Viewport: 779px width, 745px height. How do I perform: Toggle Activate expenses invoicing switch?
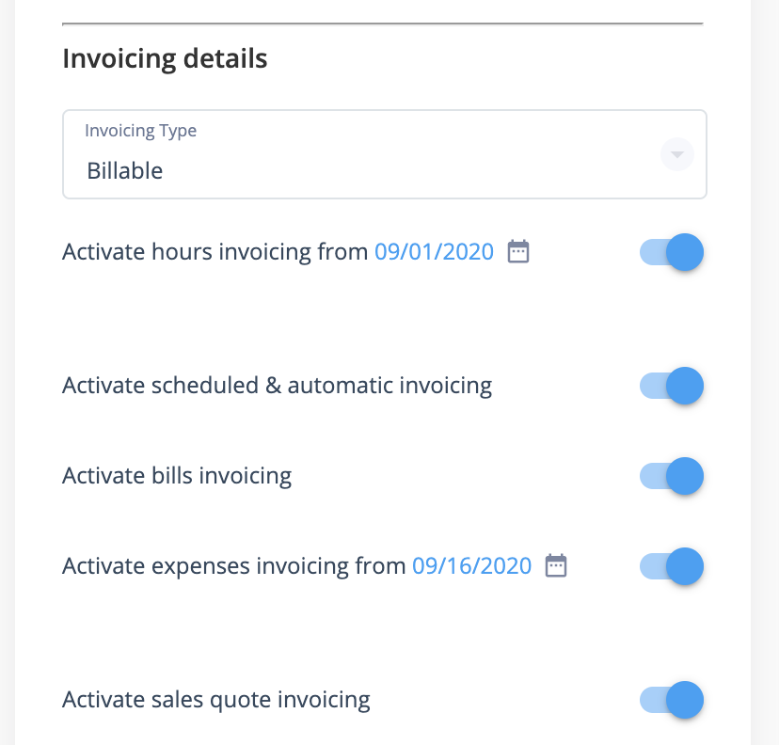tap(671, 566)
